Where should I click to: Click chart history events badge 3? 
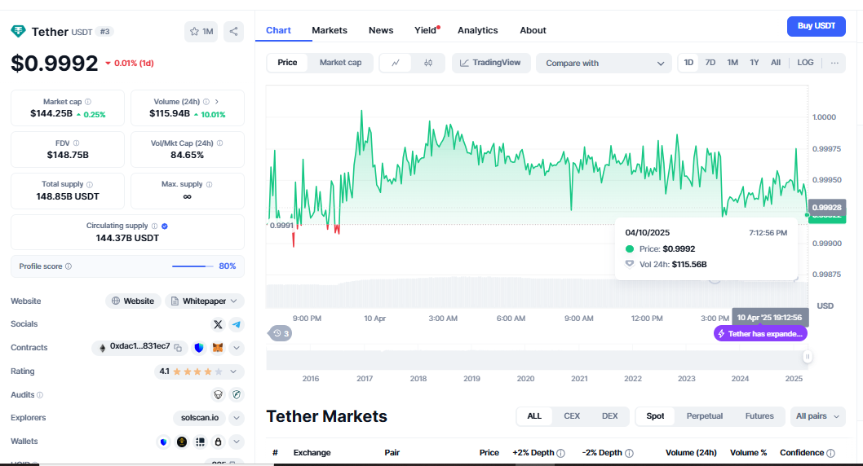[281, 333]
